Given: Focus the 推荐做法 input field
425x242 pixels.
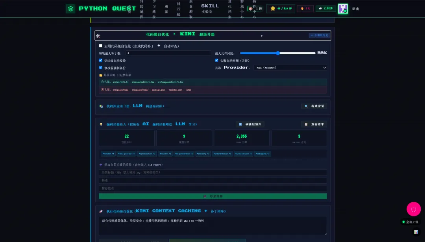Looking at the screenshot, I should (213, 188).
